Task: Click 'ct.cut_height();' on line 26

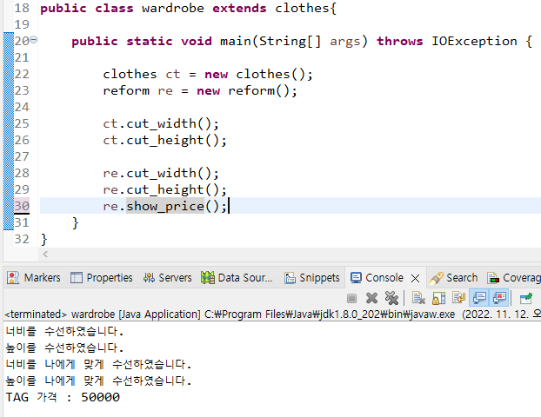Action: click(x=164, y=140)
